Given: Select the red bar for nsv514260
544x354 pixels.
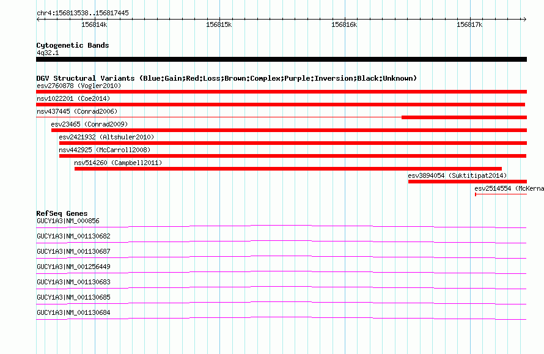Looking at the screenshot, I should pos(288,169).
